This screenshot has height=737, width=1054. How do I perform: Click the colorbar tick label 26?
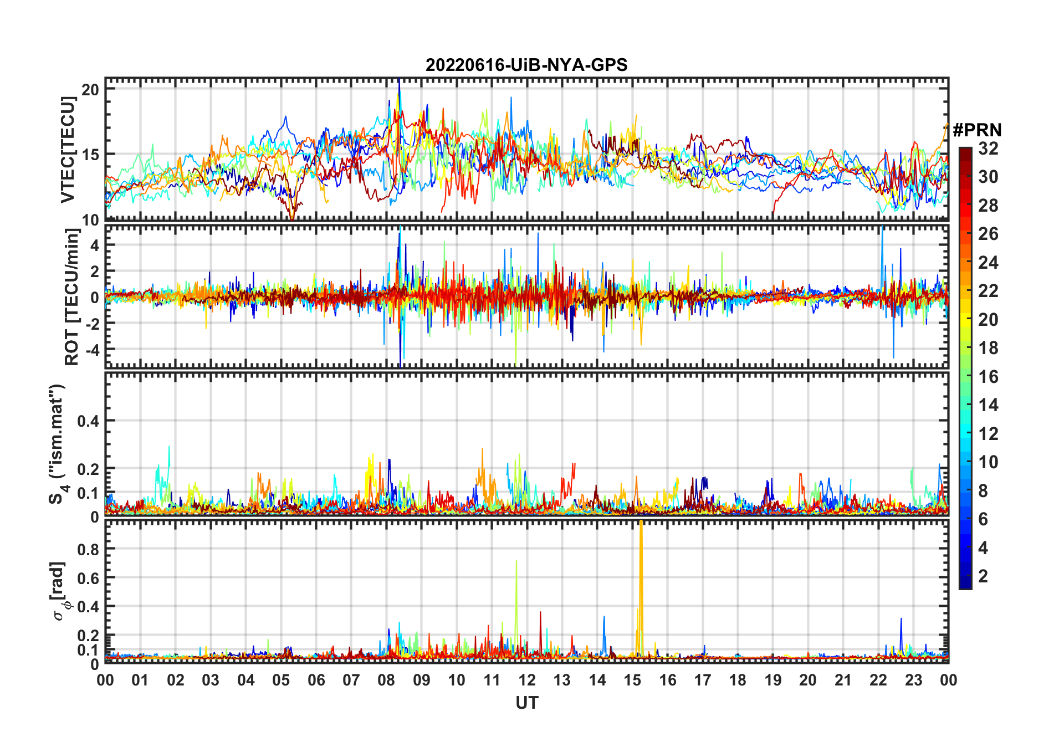click(x=988, y=234)
